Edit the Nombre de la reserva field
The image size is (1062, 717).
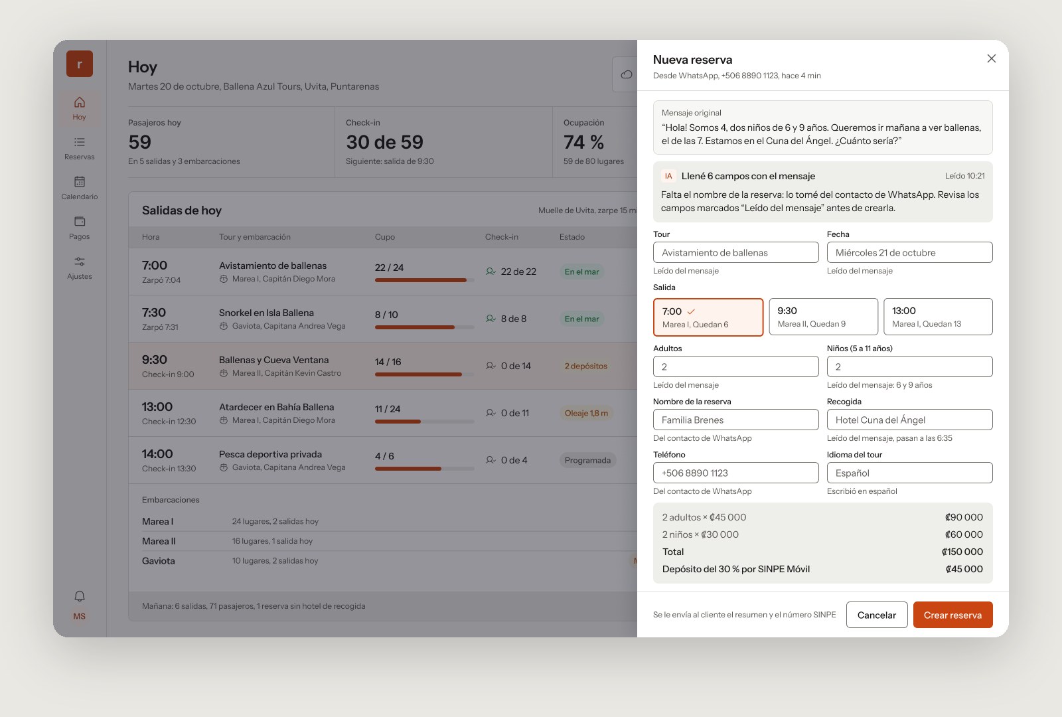tap(735, 420)
